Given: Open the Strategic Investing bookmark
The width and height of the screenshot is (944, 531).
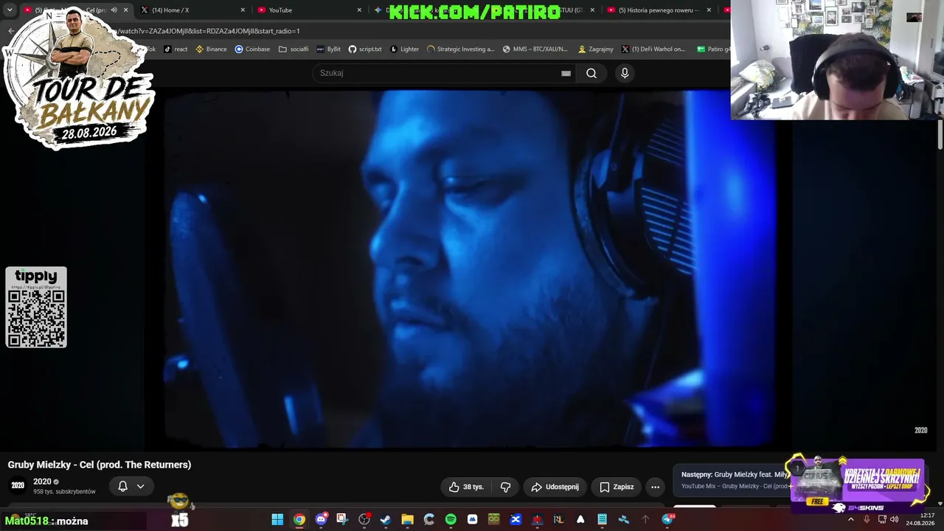Looking at the screenshot, I should [x=460, y=49].
